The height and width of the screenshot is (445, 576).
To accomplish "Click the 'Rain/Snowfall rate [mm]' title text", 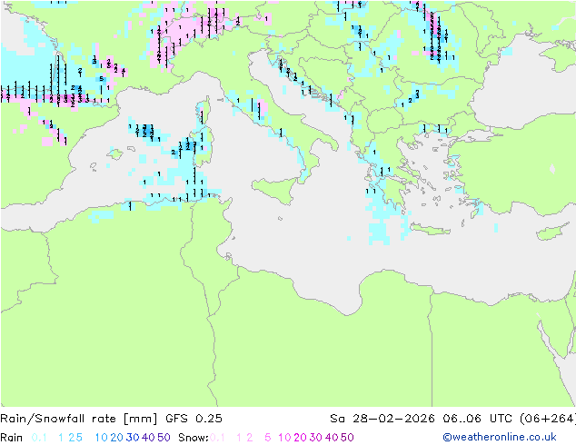I will (x=79, y=419).
